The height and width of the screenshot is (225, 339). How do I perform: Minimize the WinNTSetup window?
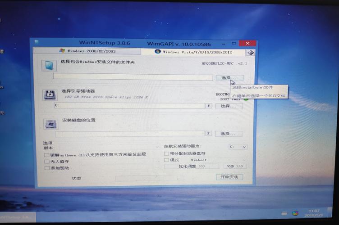(224, 44)
